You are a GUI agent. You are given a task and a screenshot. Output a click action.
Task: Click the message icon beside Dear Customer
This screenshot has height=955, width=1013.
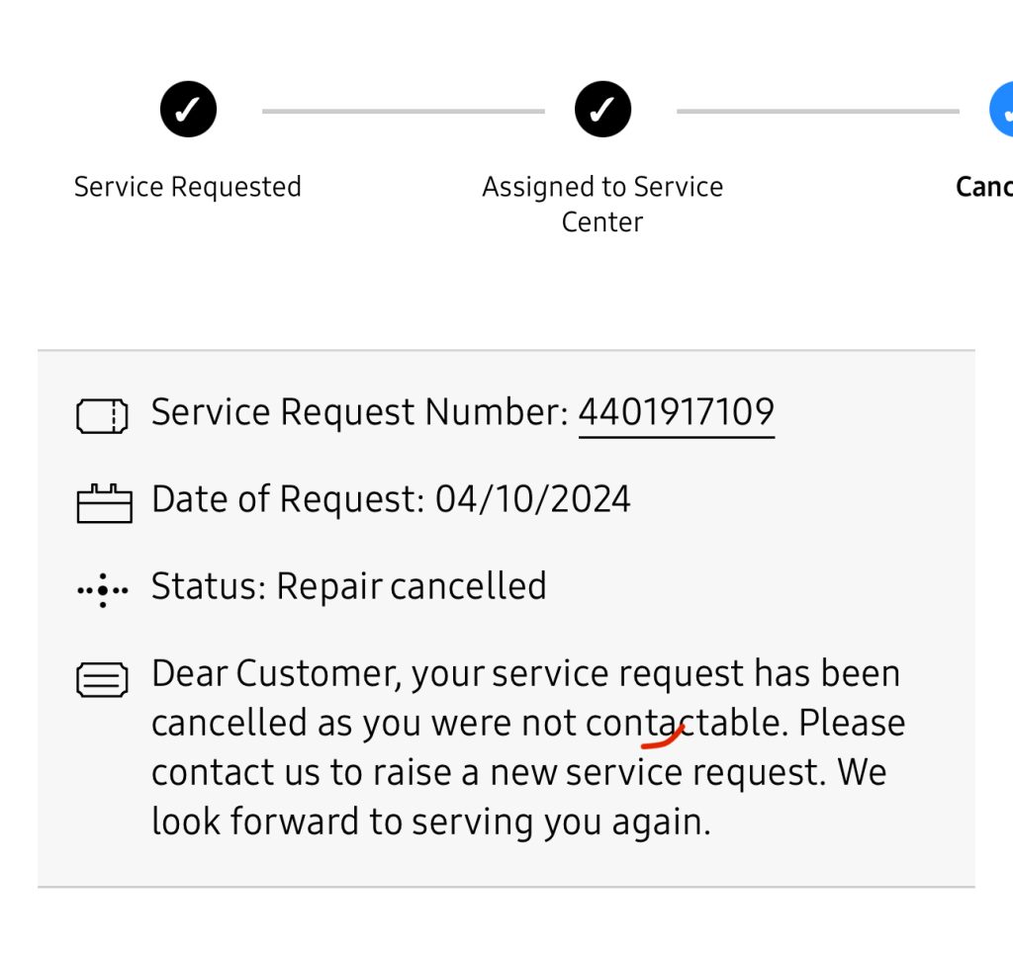point(103,680)
